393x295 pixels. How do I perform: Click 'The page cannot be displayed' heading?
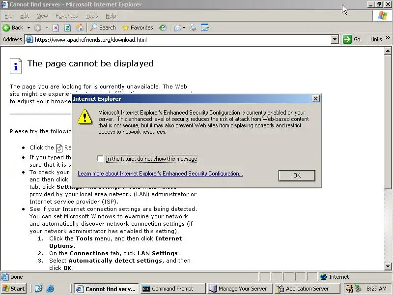pos(90,63)
